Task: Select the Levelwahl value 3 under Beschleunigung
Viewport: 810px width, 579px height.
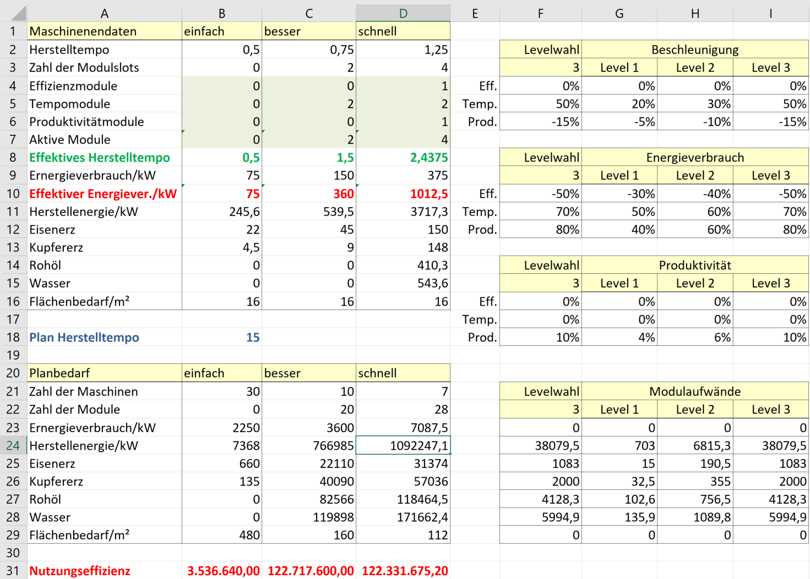Action: [x=541, y=68]
